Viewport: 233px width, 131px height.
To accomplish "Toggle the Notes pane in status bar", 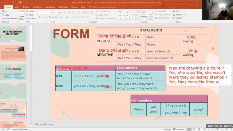I will (x=167, y=129).
